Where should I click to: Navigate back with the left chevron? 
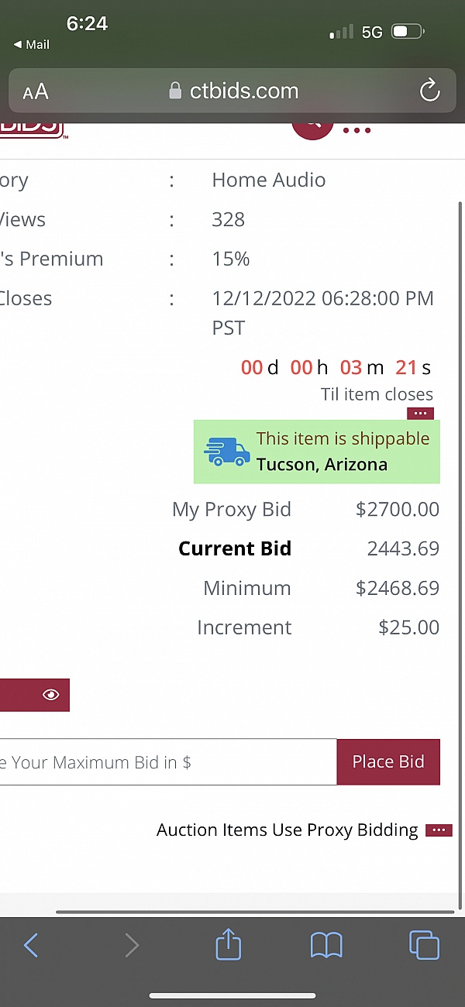click(31, 944)
